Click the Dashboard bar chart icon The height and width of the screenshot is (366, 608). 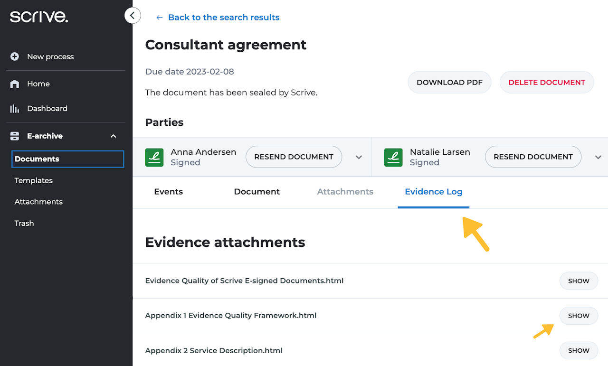15,109
